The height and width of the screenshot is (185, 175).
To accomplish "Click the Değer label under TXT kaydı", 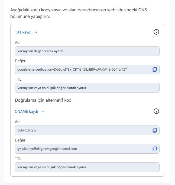I will tap(20, 61).
